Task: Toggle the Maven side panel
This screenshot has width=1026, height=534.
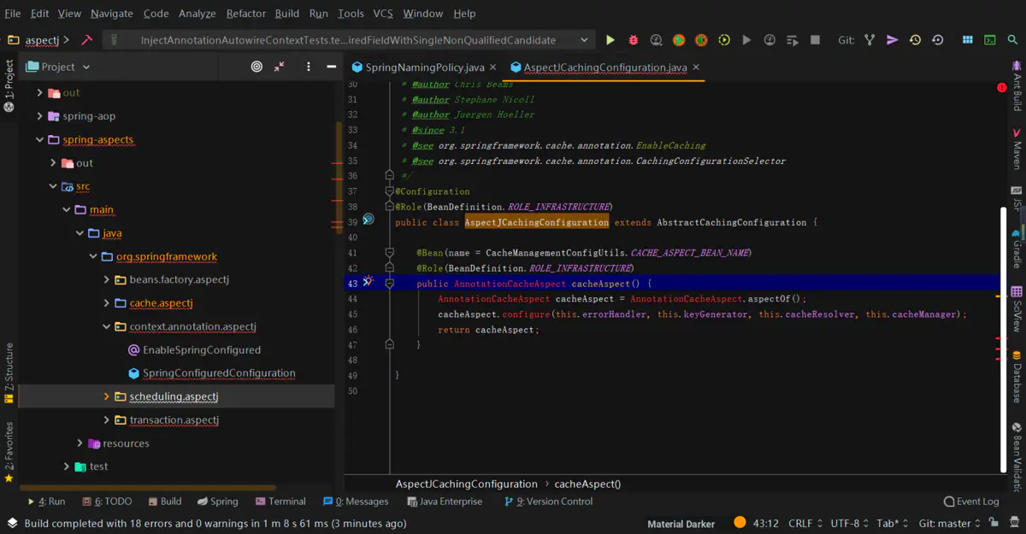Action: coord(1017,149)
